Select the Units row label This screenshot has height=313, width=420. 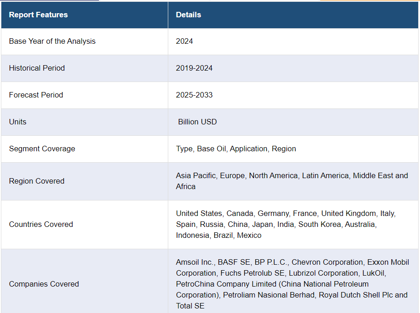(18, 122)
